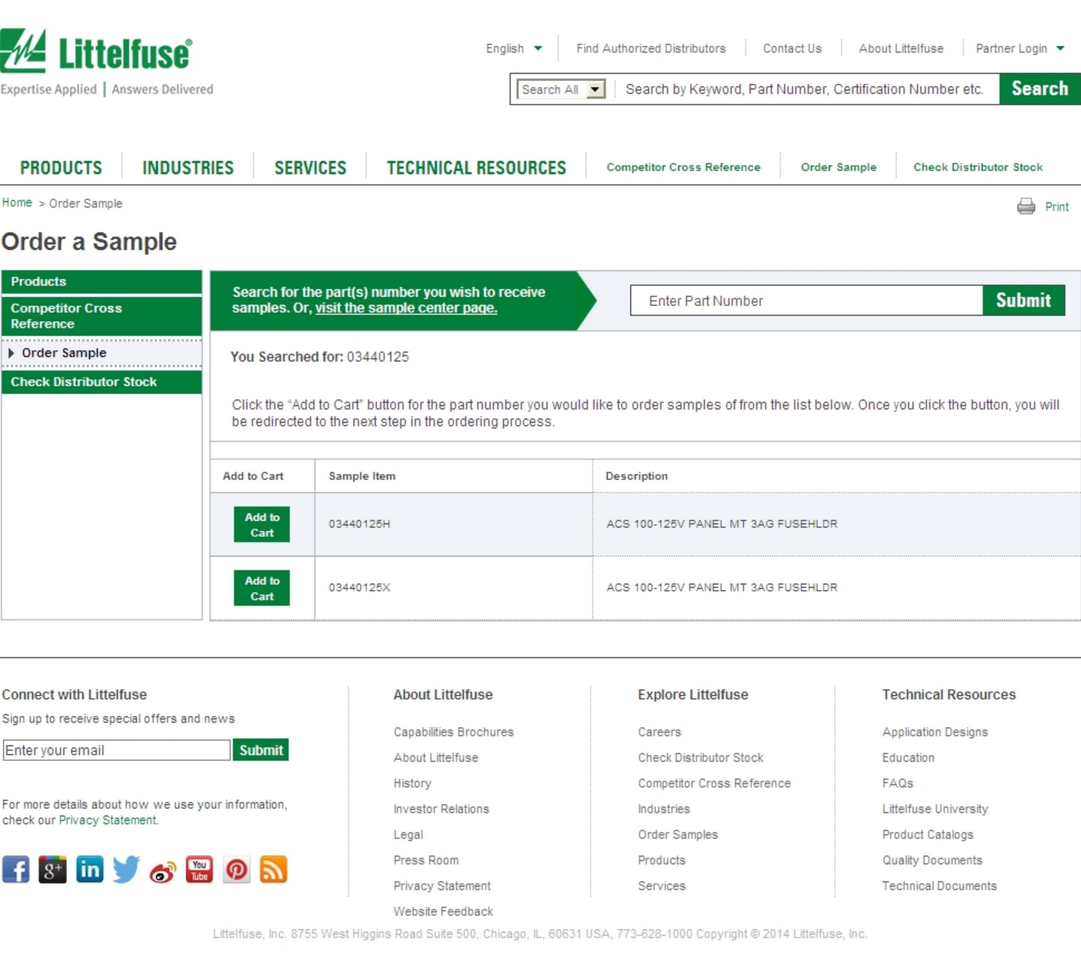Open the Google Plus social icon
1081x968 pixels.
click(53, 869)
